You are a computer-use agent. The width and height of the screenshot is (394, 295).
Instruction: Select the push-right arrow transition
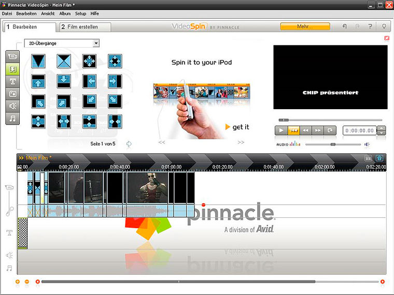pyautogui.click(x=115, y=81)
